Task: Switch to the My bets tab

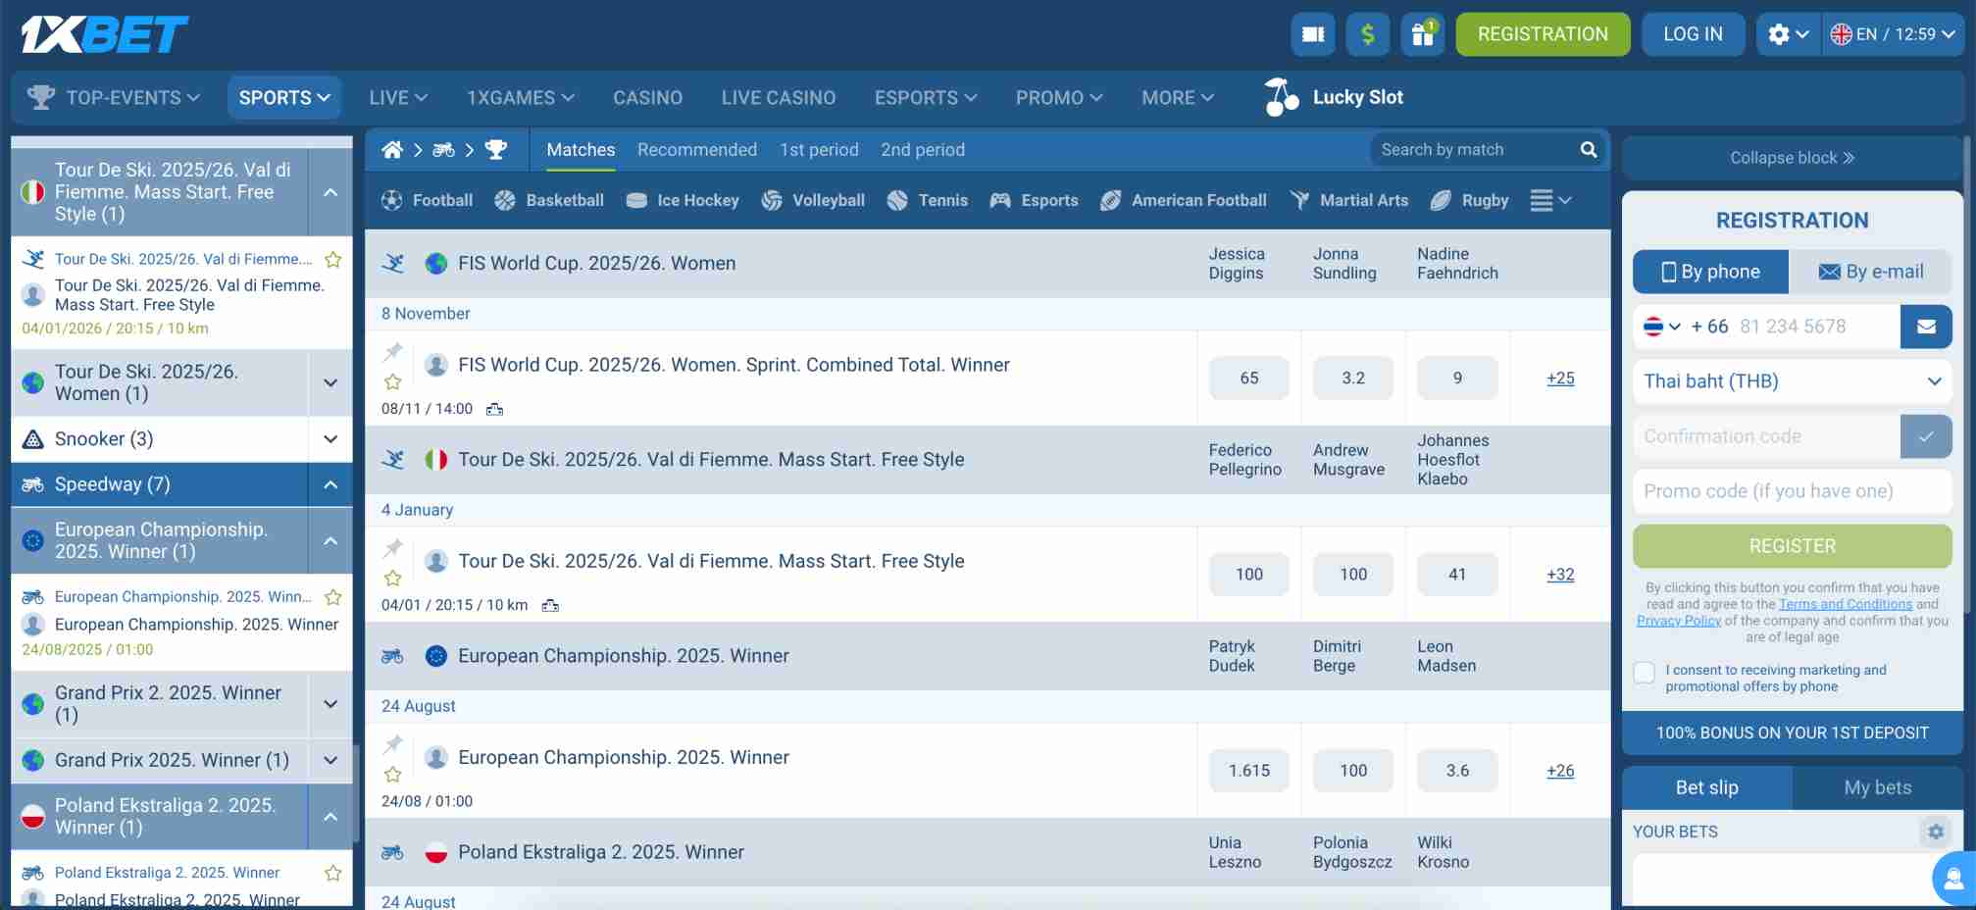Action: tap(1877, 787)
